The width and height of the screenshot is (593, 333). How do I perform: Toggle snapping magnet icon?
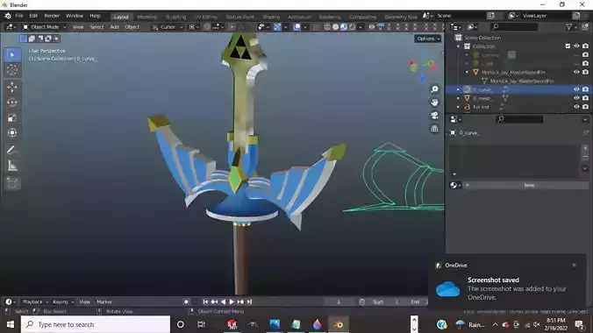207,27
